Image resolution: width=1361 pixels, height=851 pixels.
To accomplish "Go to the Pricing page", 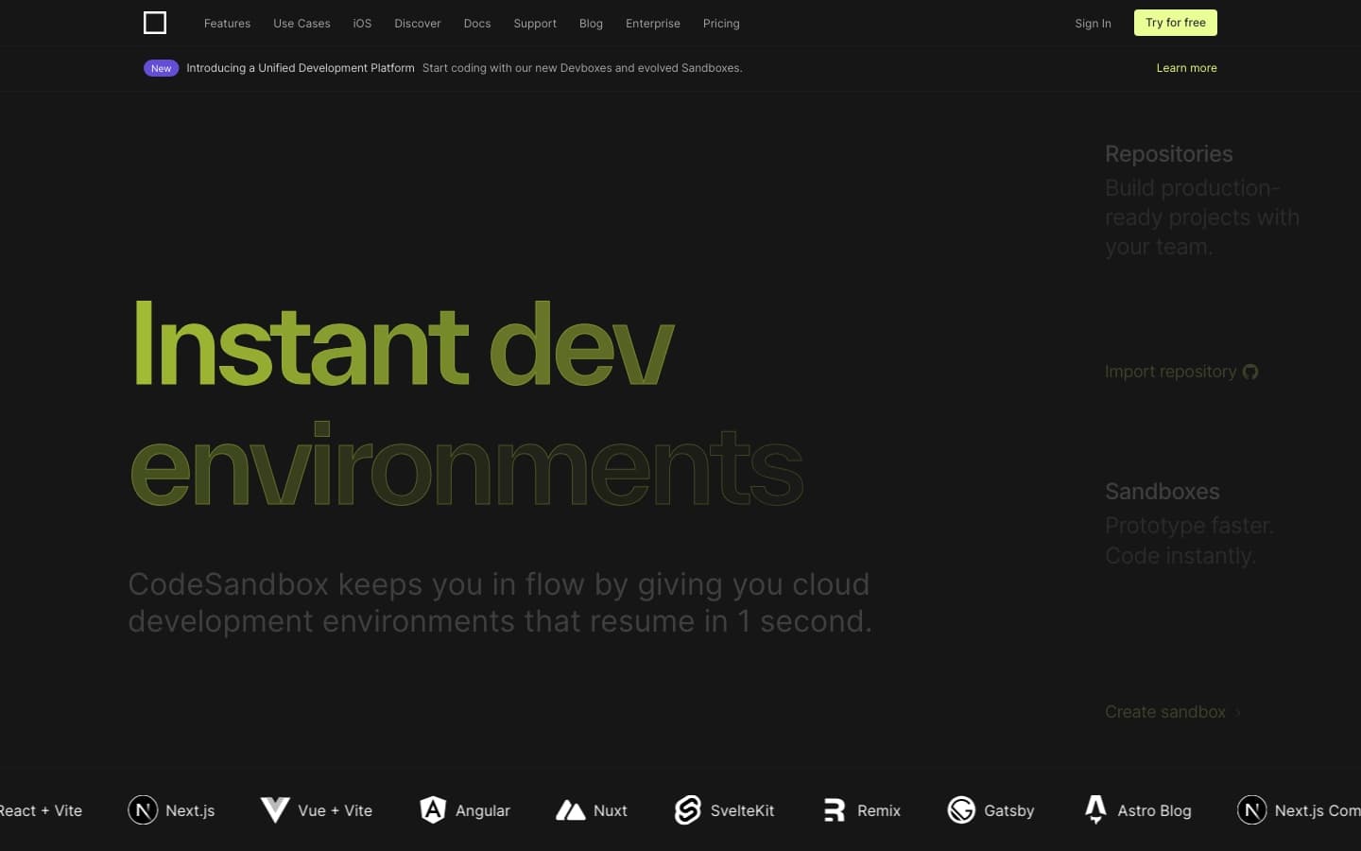I will click(721, 24).
